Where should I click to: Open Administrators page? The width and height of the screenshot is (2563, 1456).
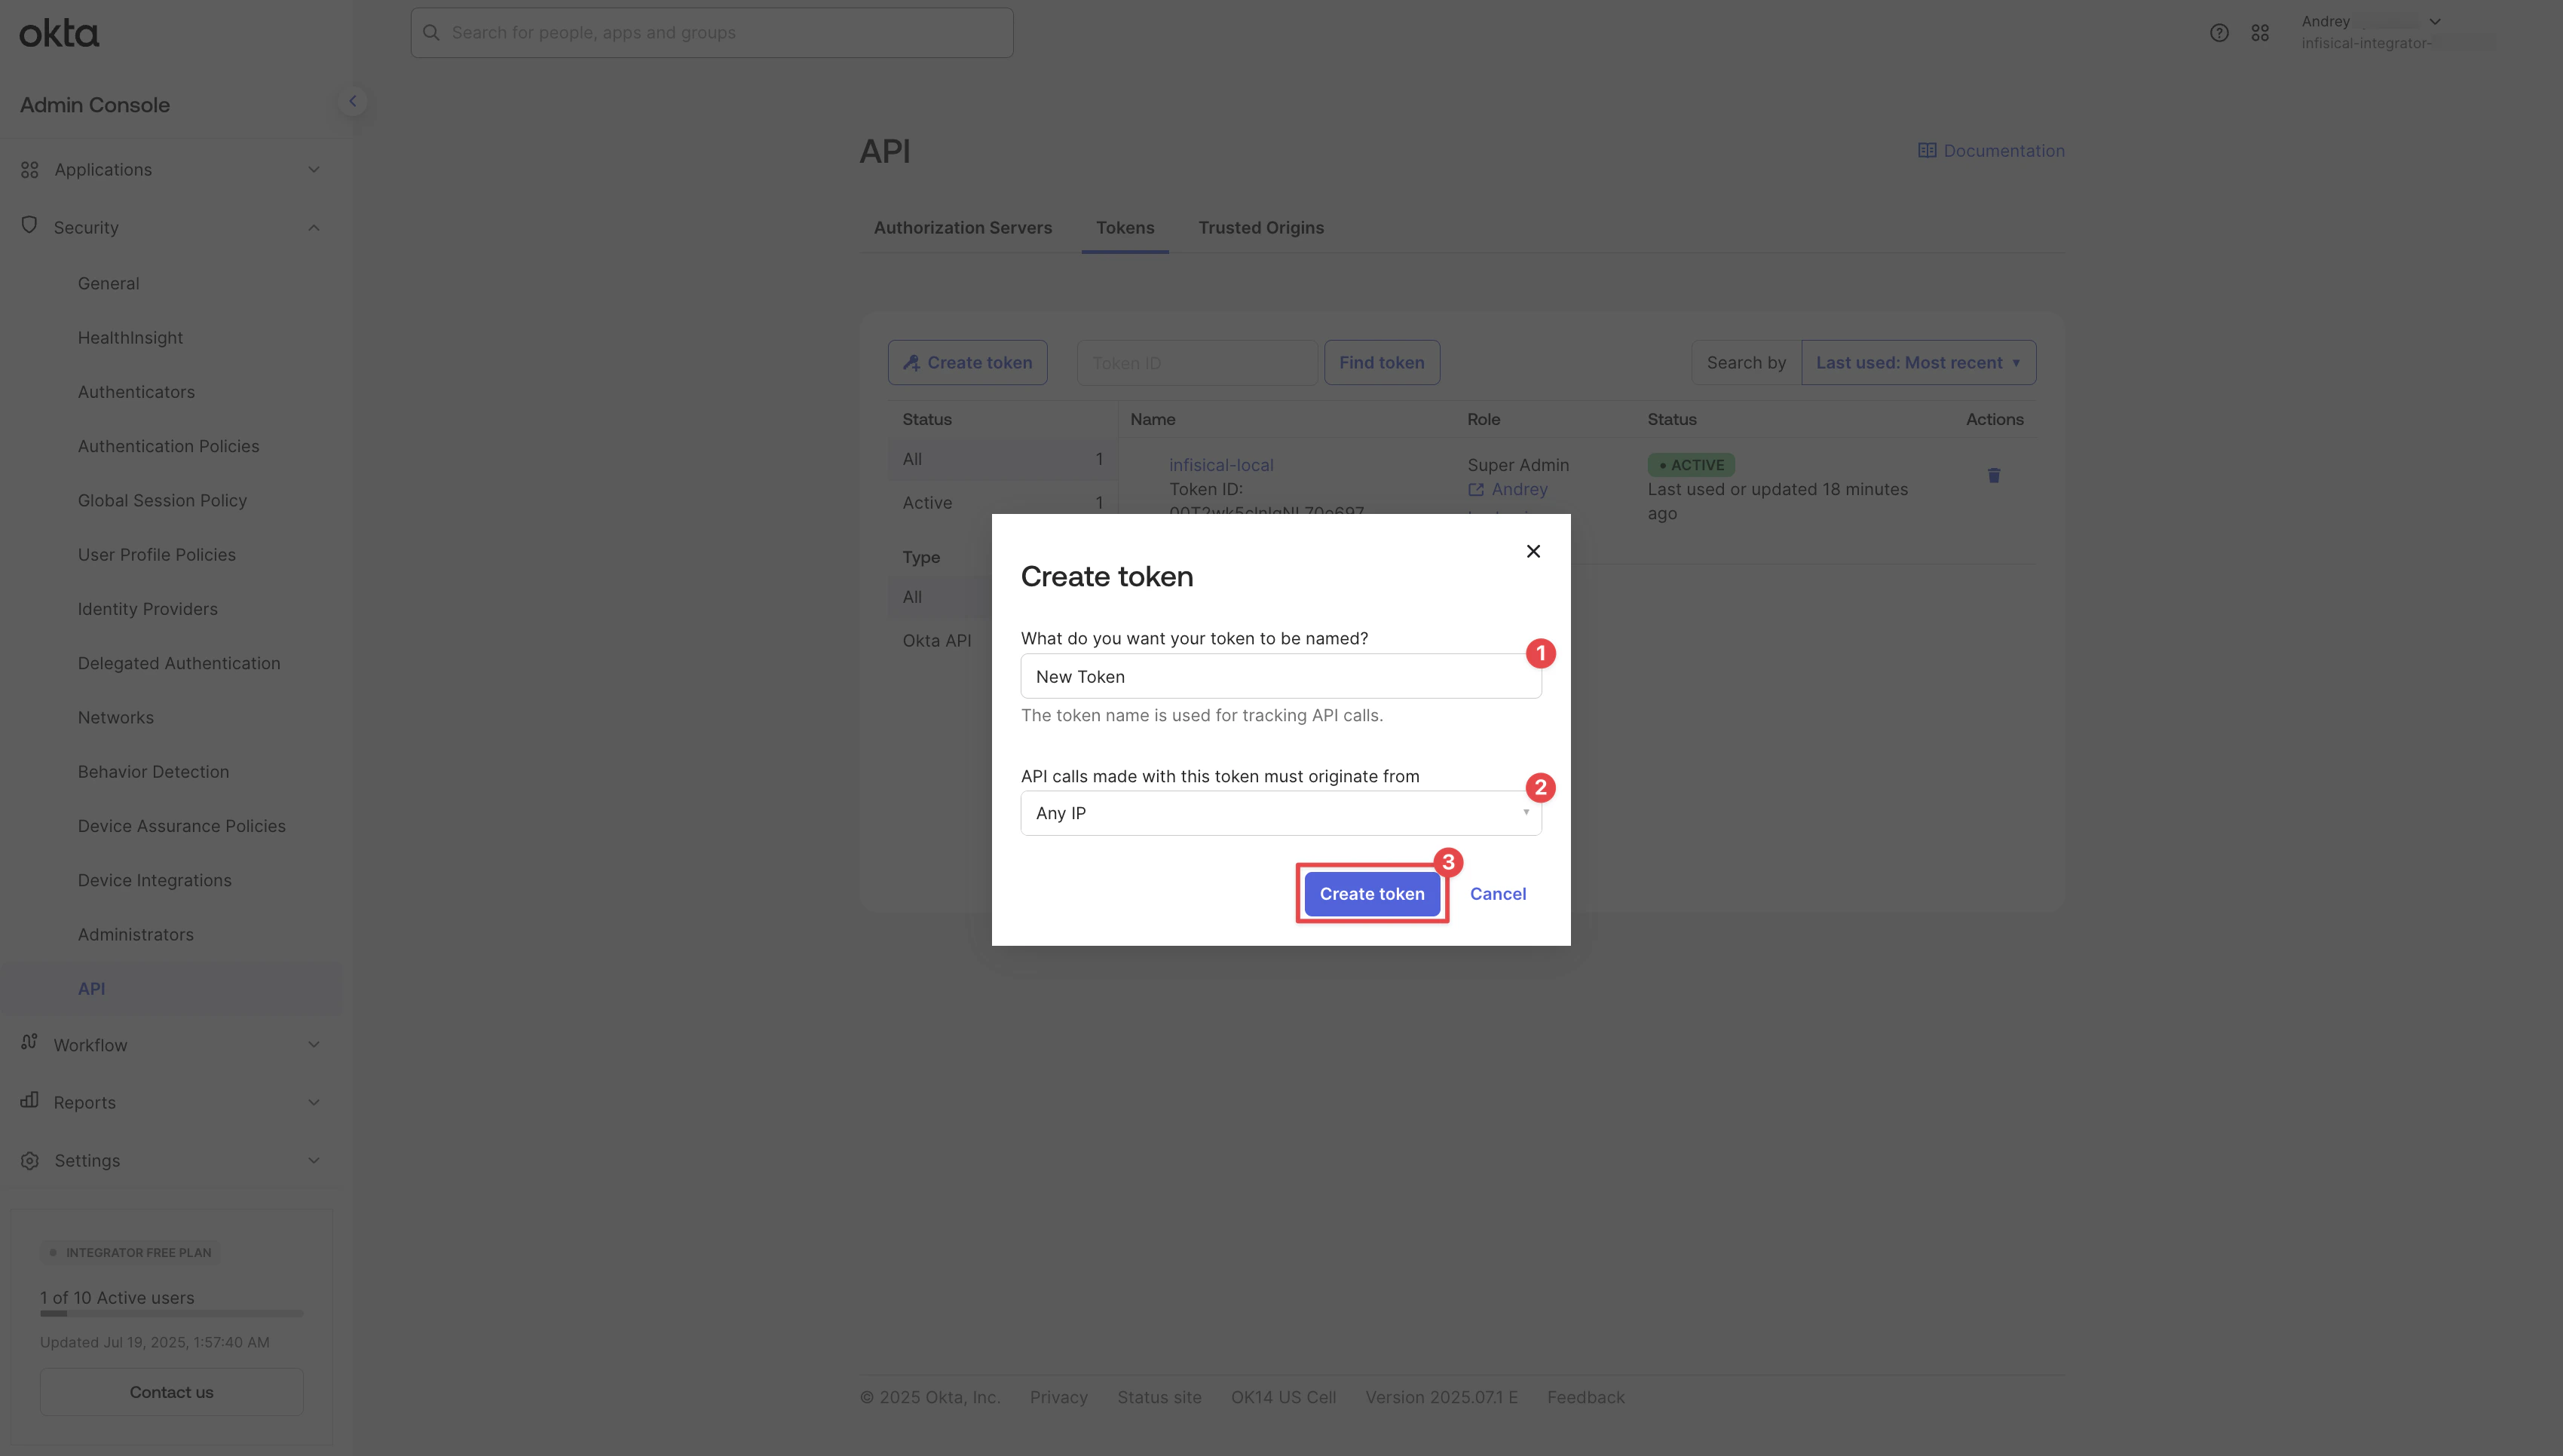(x=136, y=935)
